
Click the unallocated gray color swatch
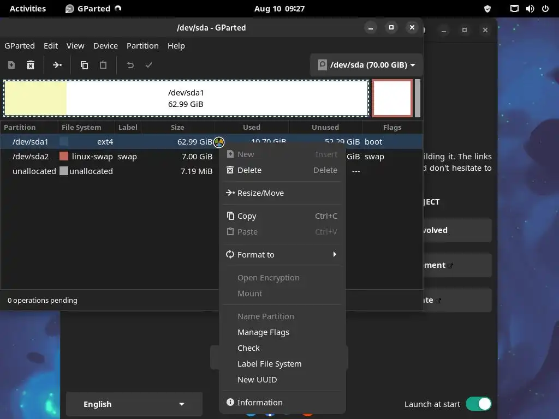click(x=64, y=171)
